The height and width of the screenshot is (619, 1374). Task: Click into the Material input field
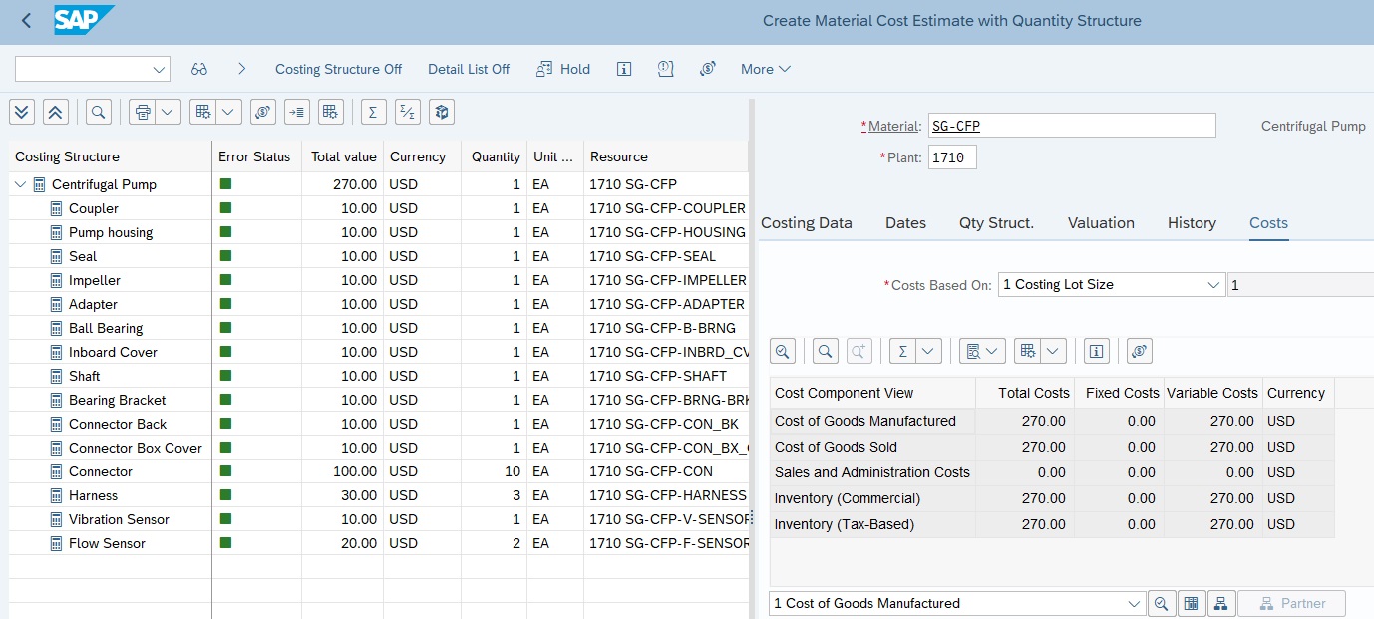click(x=1071, y=126)
